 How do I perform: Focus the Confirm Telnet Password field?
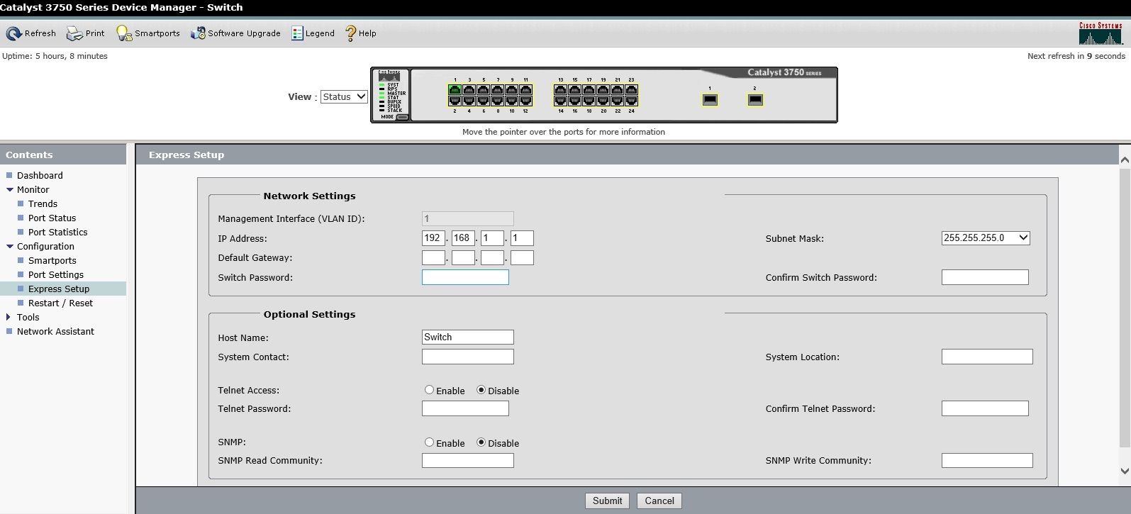point(985,408)
